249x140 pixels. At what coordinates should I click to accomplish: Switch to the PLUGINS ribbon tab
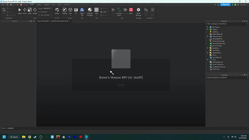point(67,5)
